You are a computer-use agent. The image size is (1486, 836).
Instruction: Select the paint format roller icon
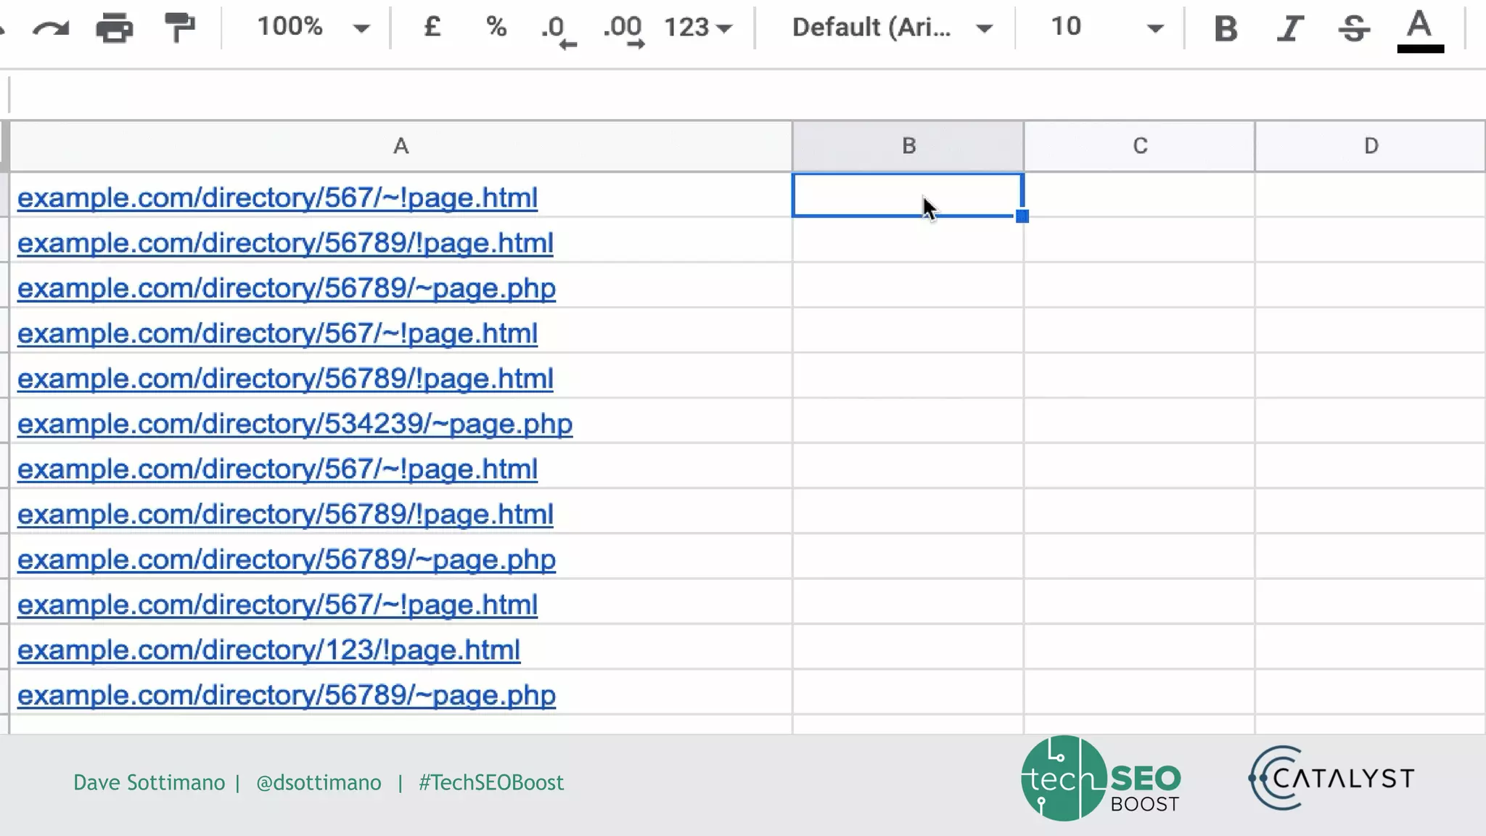click(x=179, y=28)
